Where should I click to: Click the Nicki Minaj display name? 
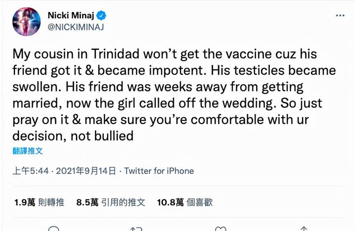tap(71, 16)
